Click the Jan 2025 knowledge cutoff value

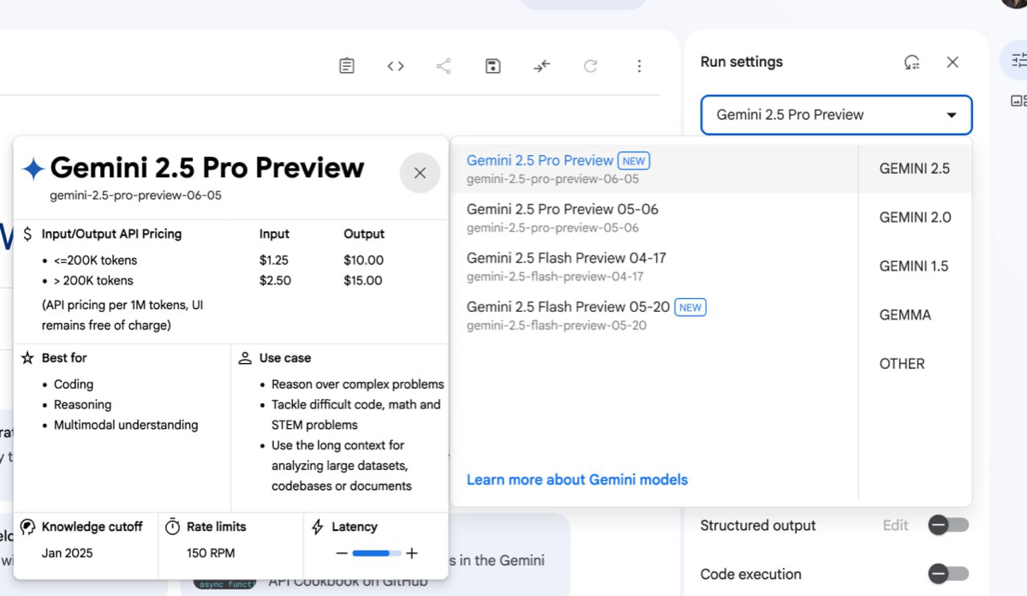[x=67, y=553]
